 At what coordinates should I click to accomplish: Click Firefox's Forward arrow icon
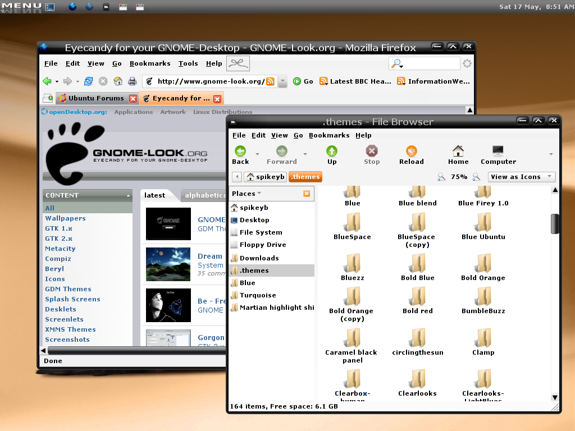(x=67, y=81)
